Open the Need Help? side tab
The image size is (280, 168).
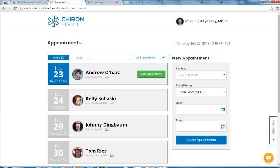[x=273, y=130]
